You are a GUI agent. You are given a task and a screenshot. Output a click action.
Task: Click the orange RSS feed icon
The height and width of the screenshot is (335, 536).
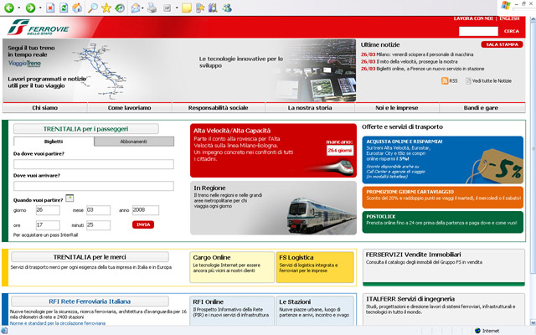click(x=445, y=80)
